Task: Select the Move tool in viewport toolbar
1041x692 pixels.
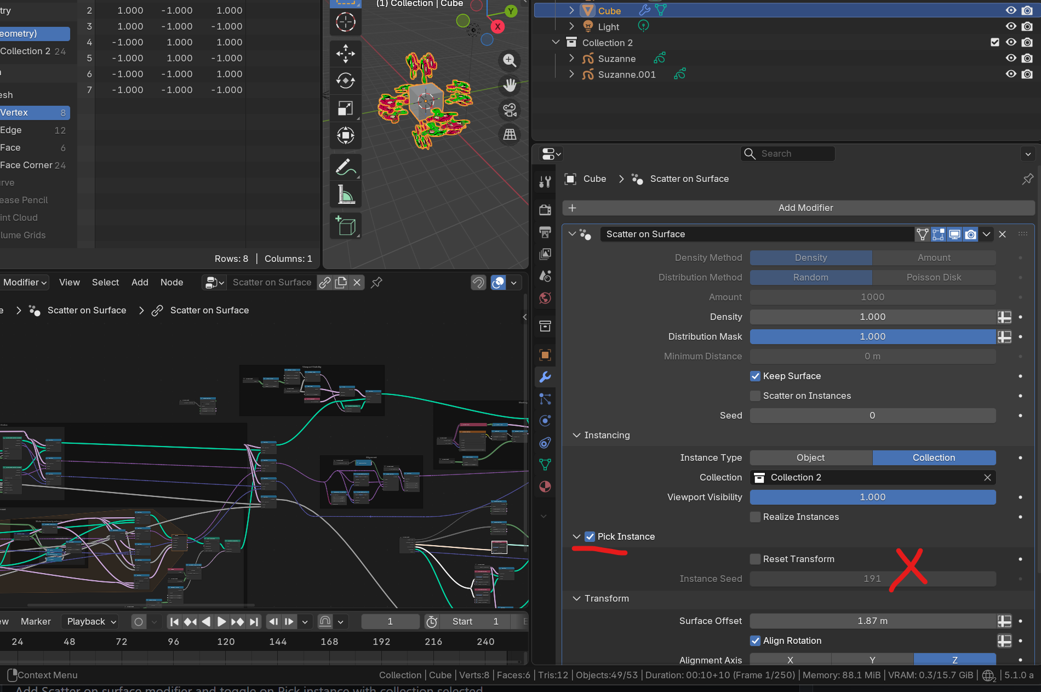Action: point(345,54)
